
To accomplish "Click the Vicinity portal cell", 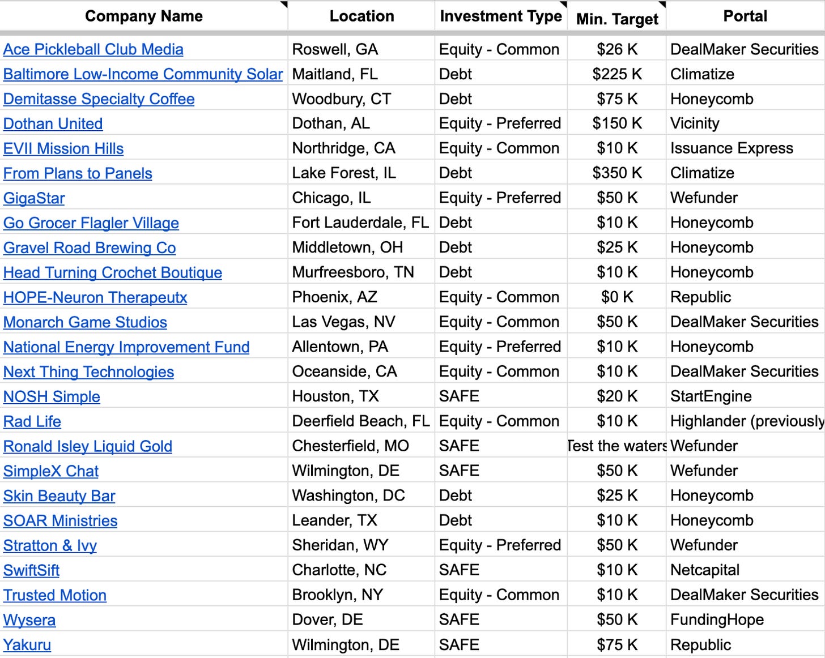I will pyautogui.click(x=746, y=123).
